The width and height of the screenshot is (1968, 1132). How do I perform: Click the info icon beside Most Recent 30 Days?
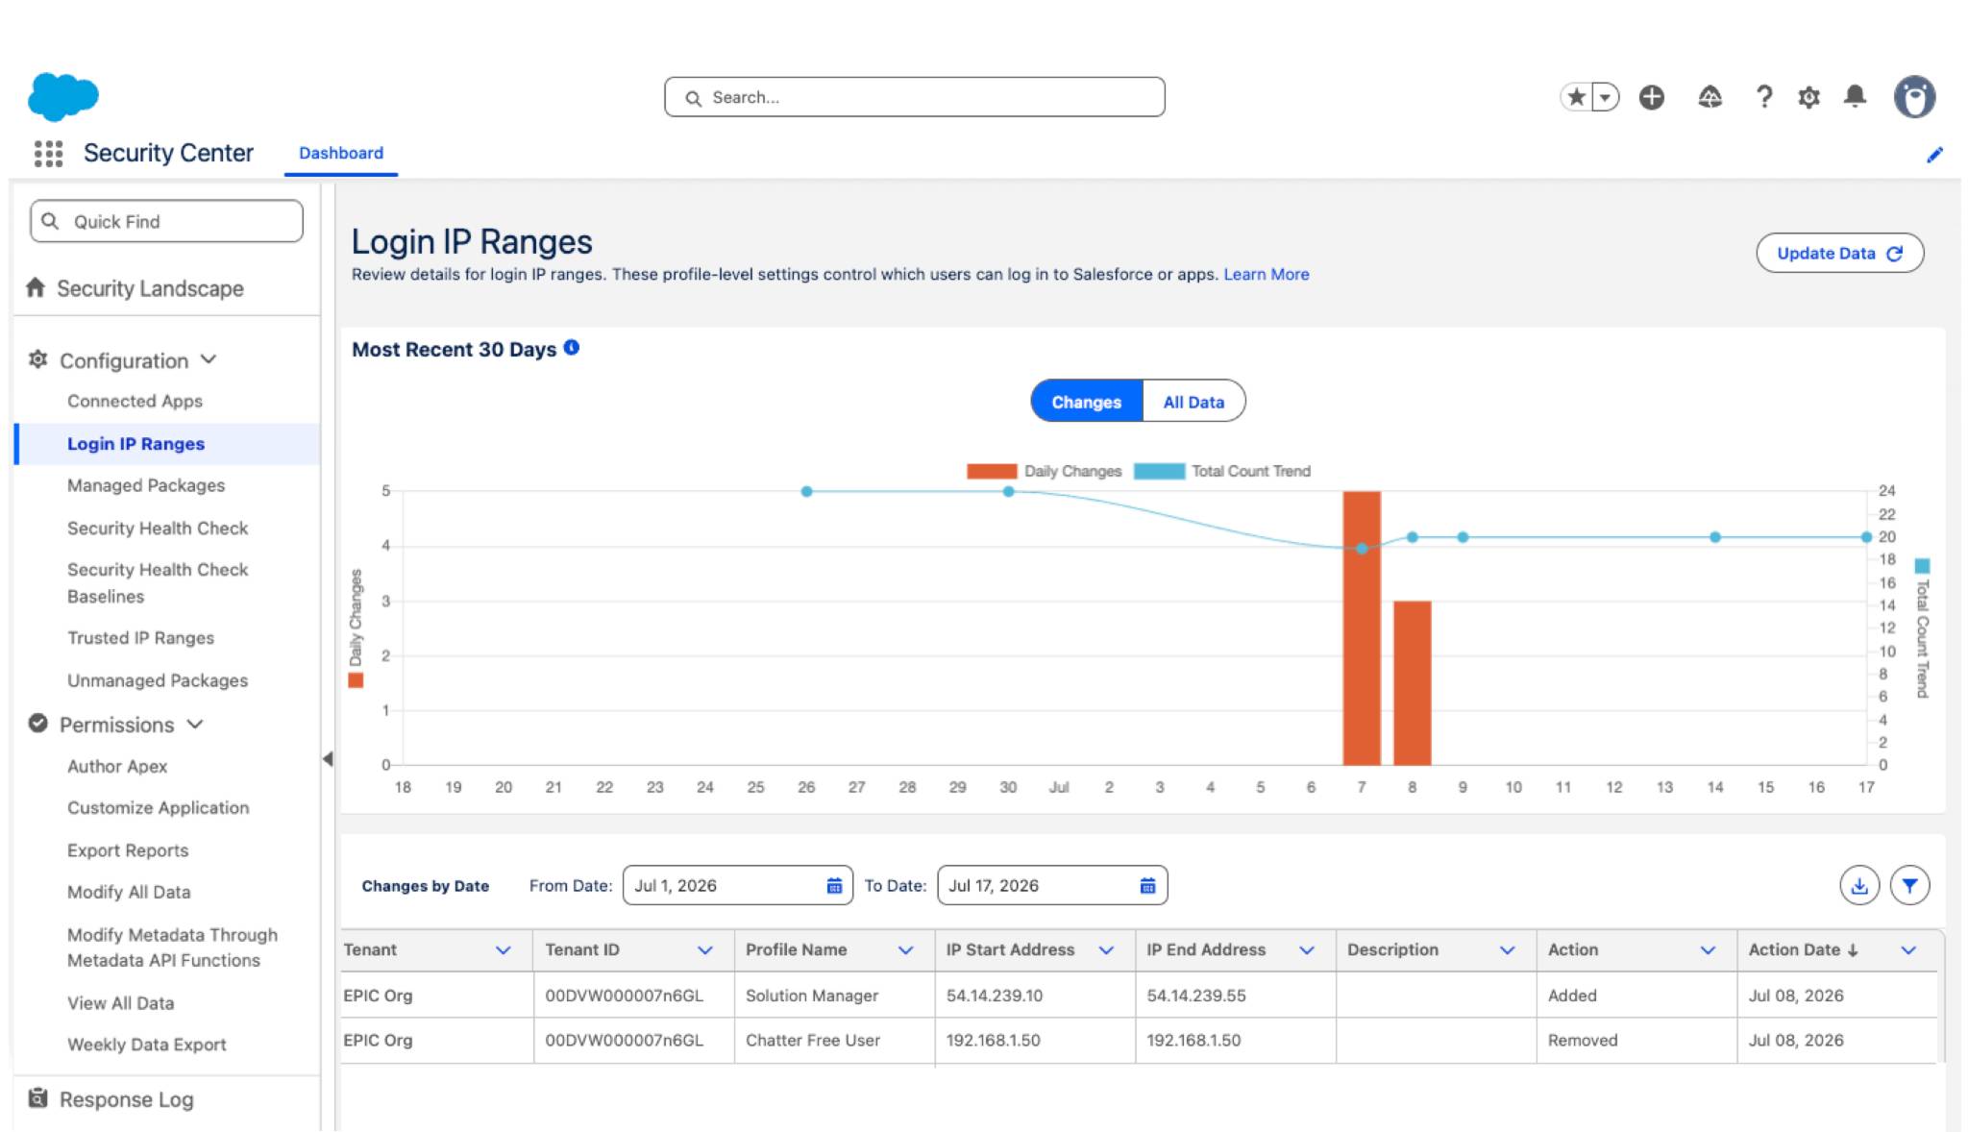coord(572,348)
